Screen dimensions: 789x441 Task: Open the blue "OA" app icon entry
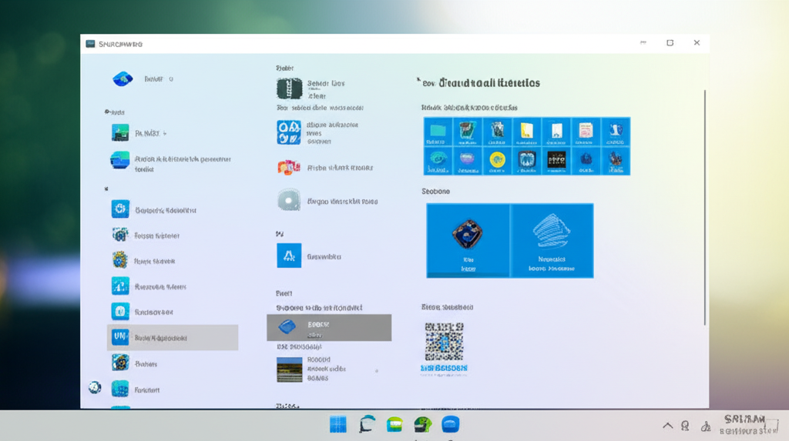289,132
